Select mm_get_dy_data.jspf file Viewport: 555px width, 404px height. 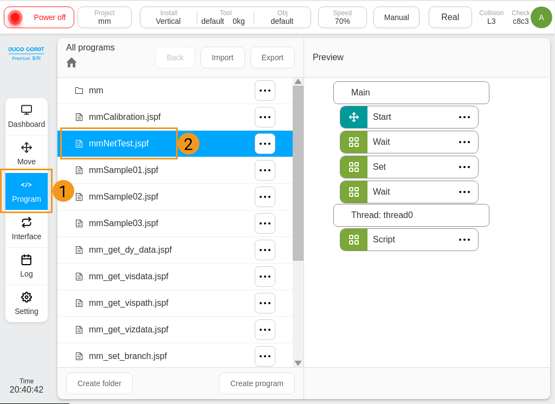click(175, 250)
